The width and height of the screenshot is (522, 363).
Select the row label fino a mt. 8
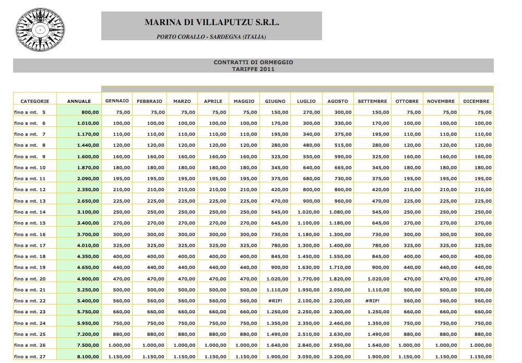click(30, 146)
